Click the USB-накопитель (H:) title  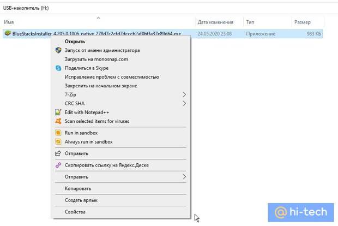[x=26, y=8]
